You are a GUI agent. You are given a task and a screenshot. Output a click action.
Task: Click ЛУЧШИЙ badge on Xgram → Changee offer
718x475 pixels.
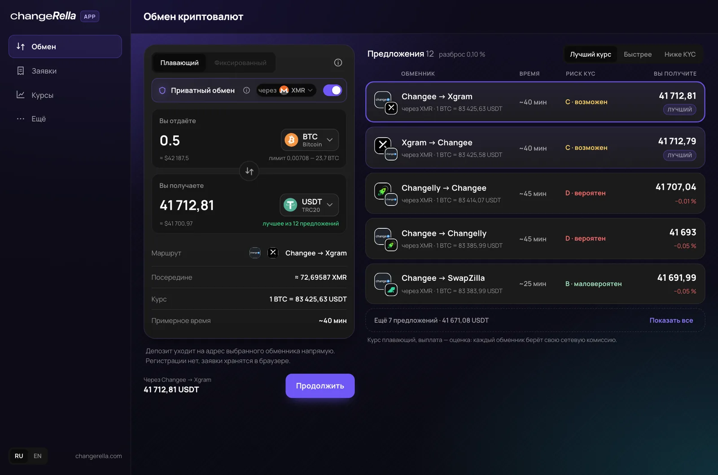[x=679, y=155]
